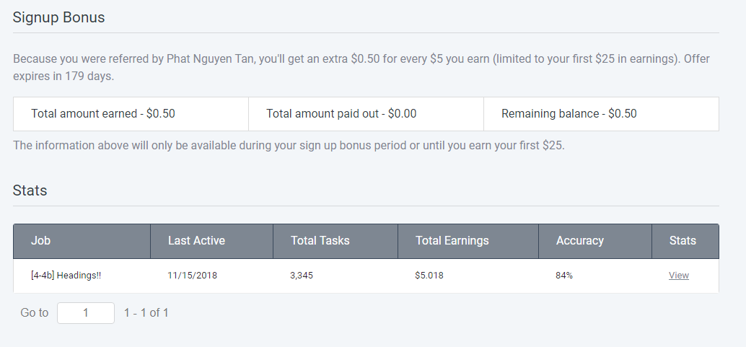Click the Last Active column header

(x=196, y=241)
